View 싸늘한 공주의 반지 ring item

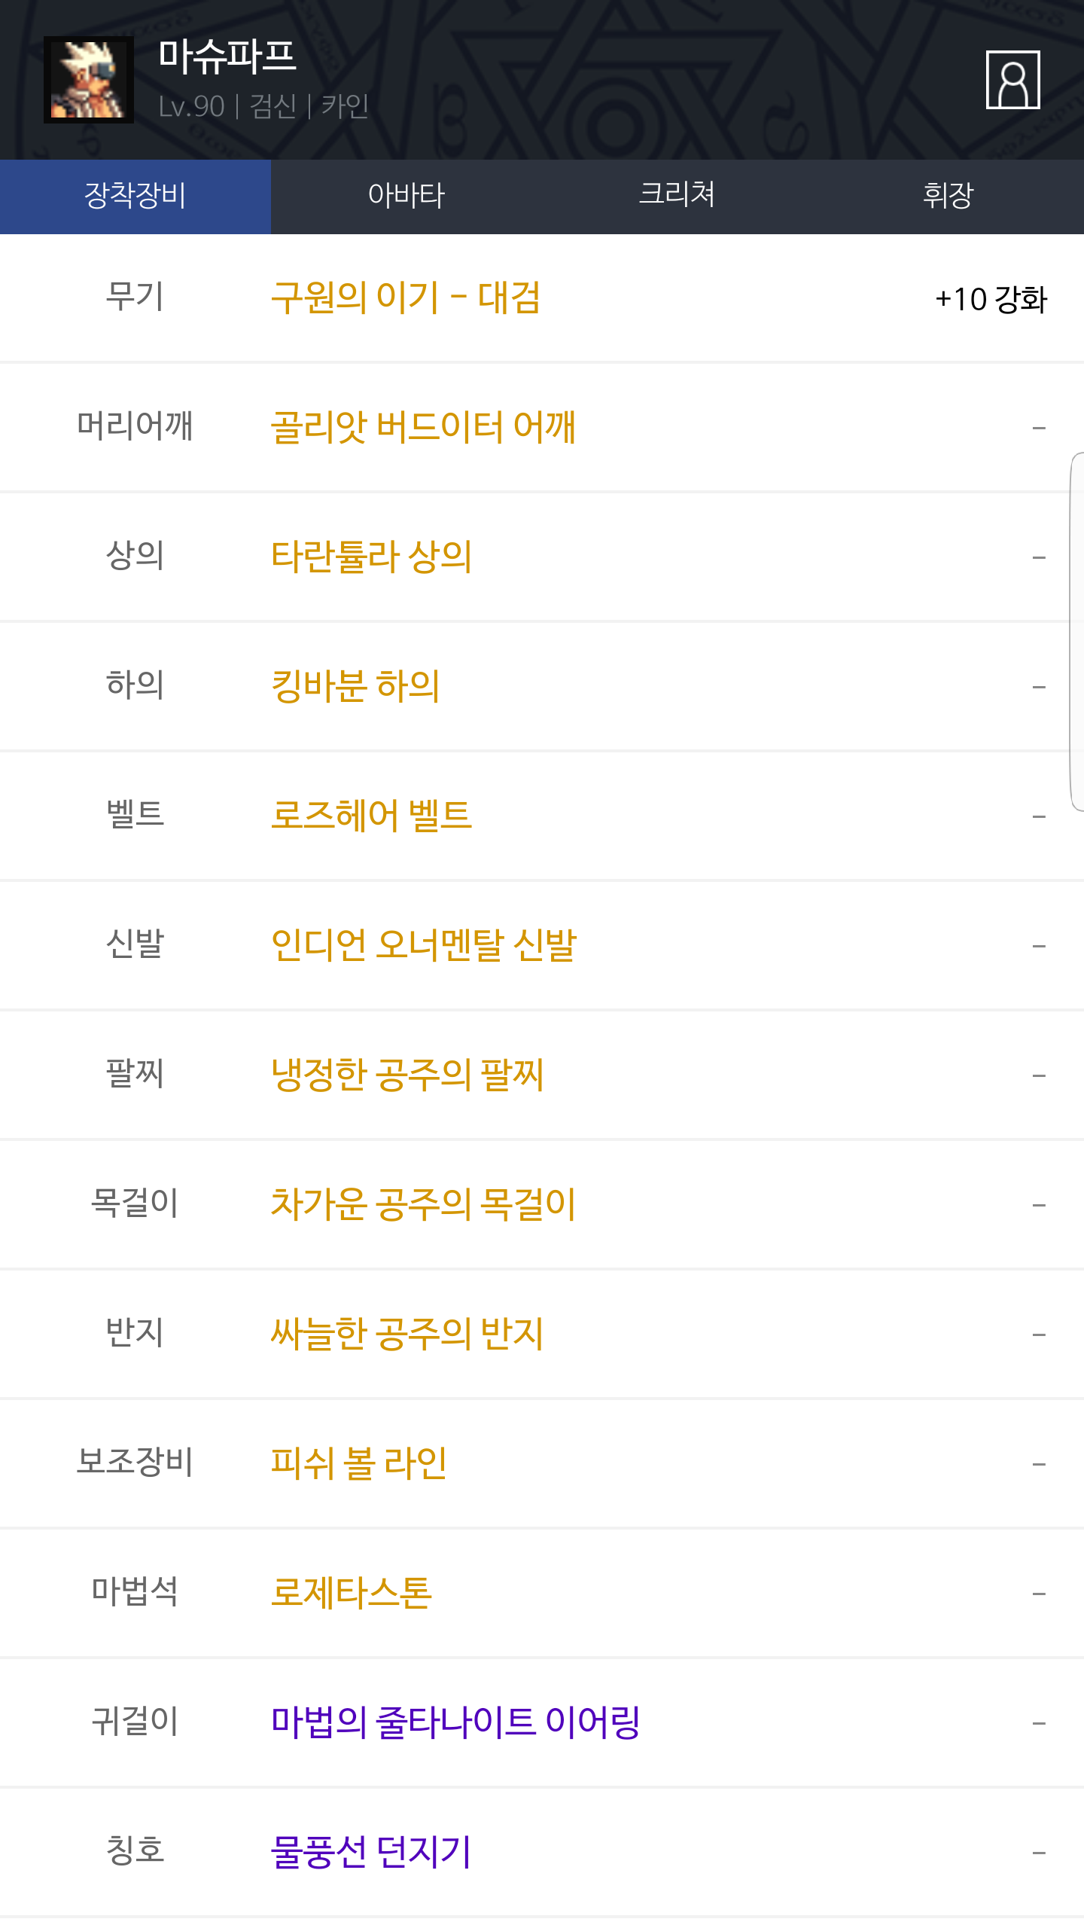[x=406, y=1335]
